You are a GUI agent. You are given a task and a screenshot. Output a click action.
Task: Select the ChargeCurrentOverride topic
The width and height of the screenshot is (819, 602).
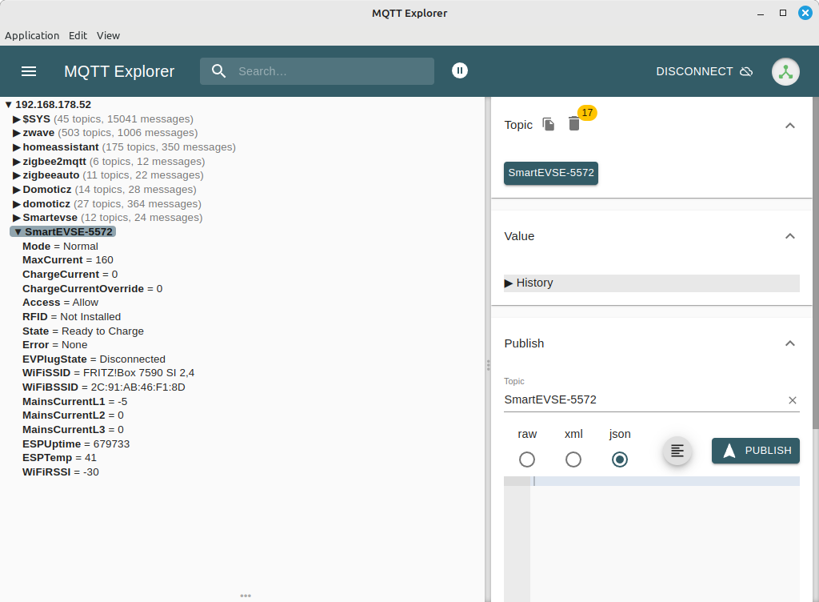93,288
